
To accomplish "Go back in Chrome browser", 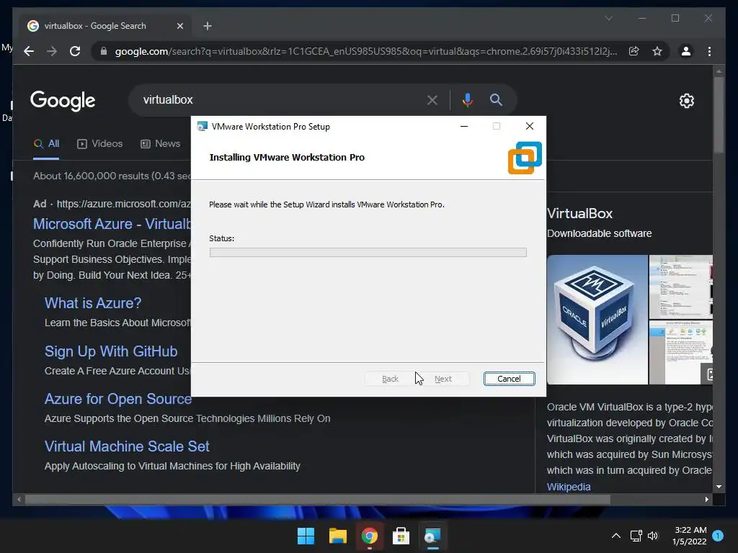I will point(29,51).
